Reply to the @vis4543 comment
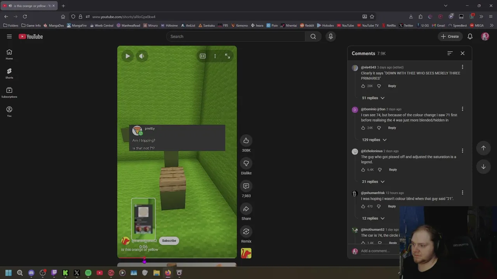 click(x=392, y=86)
